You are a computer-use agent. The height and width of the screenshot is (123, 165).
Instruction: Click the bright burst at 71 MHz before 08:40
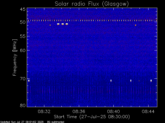click(111, 81)
